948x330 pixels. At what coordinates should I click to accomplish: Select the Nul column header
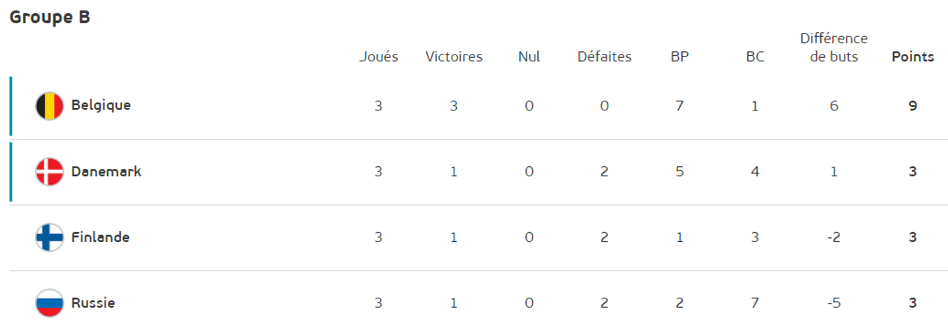[529, 57]
